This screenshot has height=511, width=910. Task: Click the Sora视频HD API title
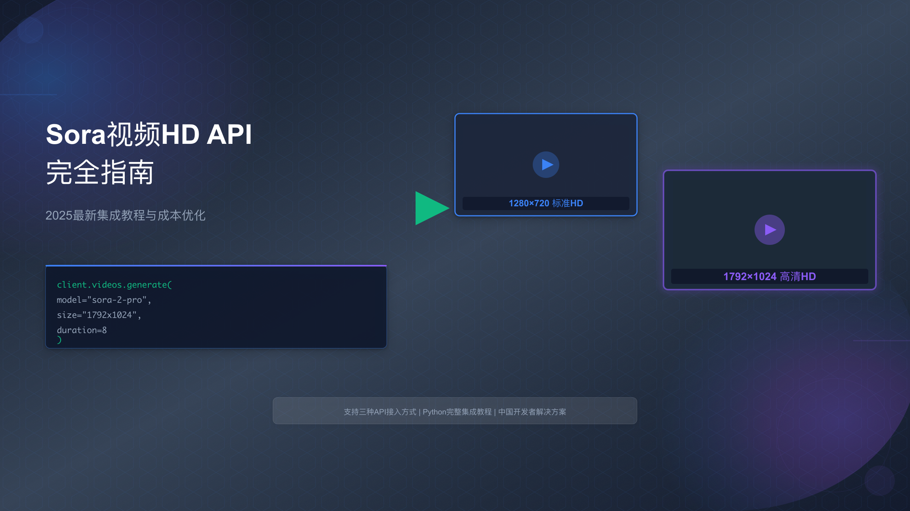149,134
